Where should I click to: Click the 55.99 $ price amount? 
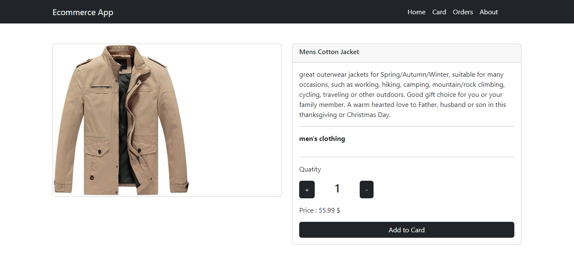coord(329,210)
